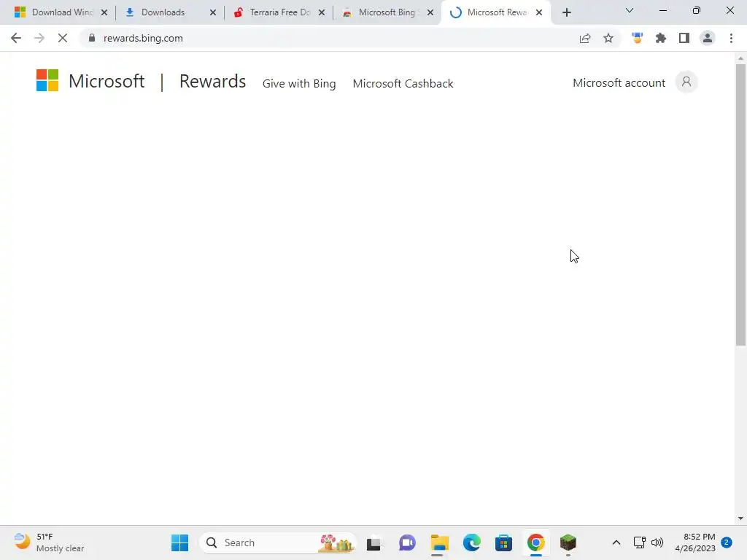Image resolution: width=747 pixels, height=560 pixels.
Task: Open the Extensions puzzle icon
Action: point(661,38)
